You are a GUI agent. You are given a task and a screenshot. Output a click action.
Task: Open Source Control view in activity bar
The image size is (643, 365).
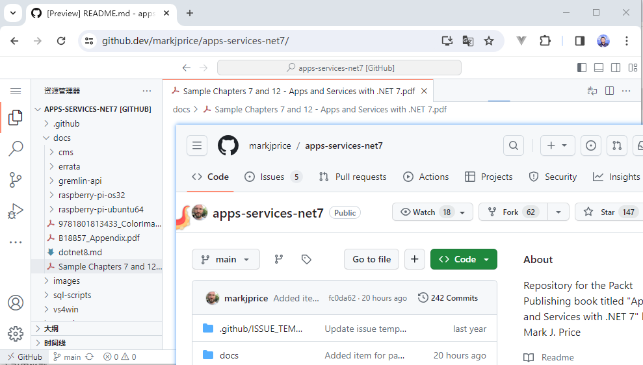(x=16, y=180)
